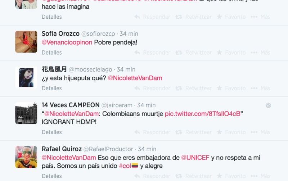This screenshot has width=288, height=181.
Task: Click globe icon on 14 Veces CAMPEON tweet
Action: click(x=268, y=105)
